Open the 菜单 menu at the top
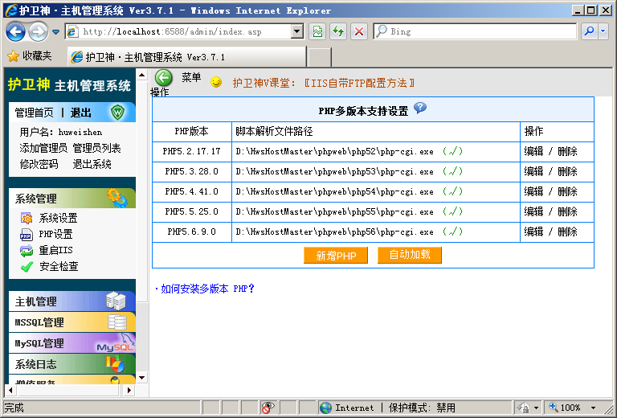617x418 pixels. (191, 77)
